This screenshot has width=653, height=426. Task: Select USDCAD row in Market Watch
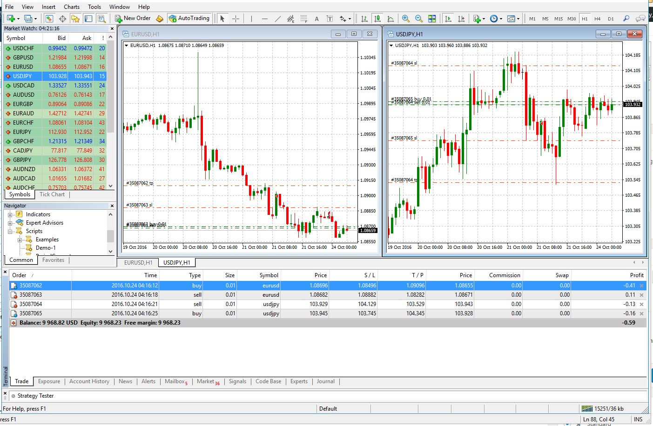coord(23,86)
